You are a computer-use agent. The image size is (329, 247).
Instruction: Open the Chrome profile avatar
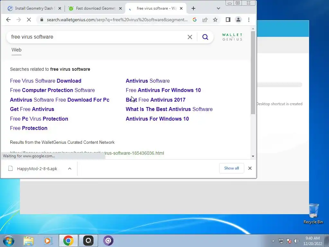tap(238, 20)
